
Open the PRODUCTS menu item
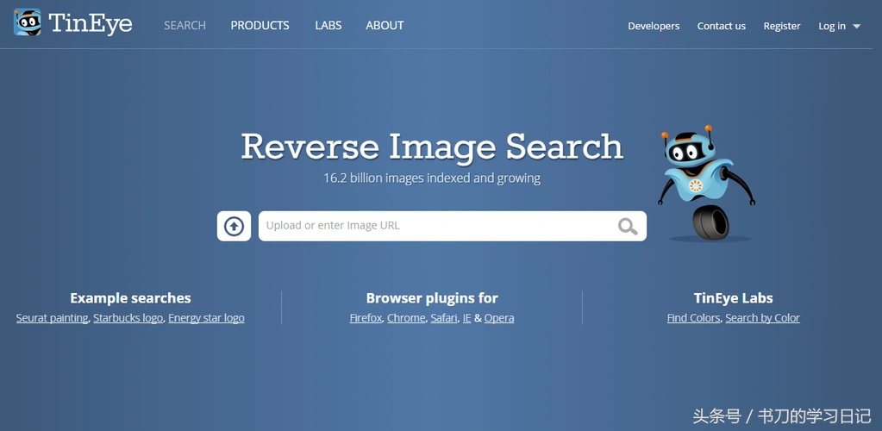coord(260,25)
